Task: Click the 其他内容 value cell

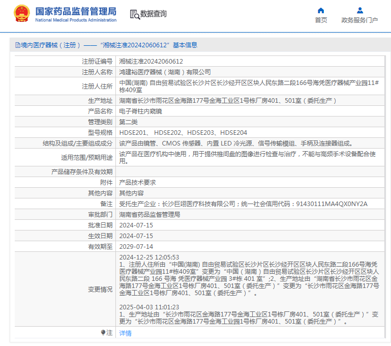Action: click(131, 193)
